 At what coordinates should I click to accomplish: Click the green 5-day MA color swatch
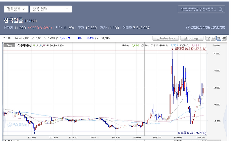click(x=34, y=46)
